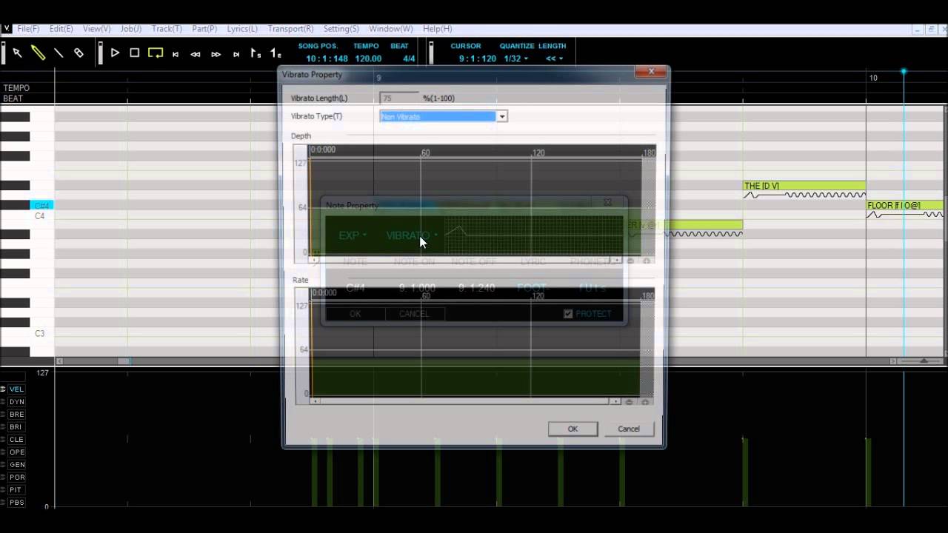Expand the Vibrato Type dropdown arrow

(501, 116)
